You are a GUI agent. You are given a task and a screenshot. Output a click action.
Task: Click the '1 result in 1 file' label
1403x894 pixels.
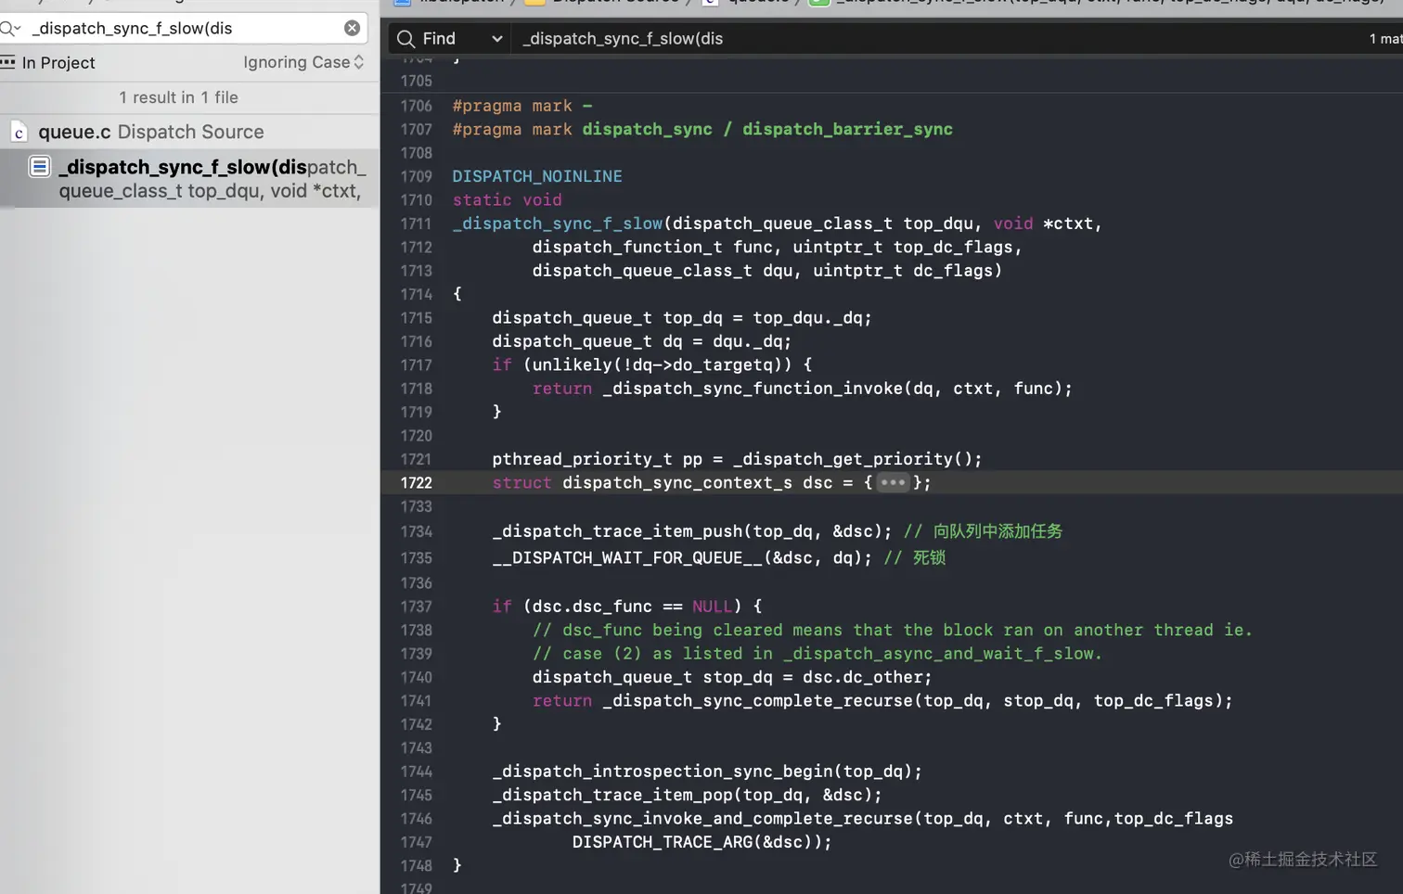178,97
